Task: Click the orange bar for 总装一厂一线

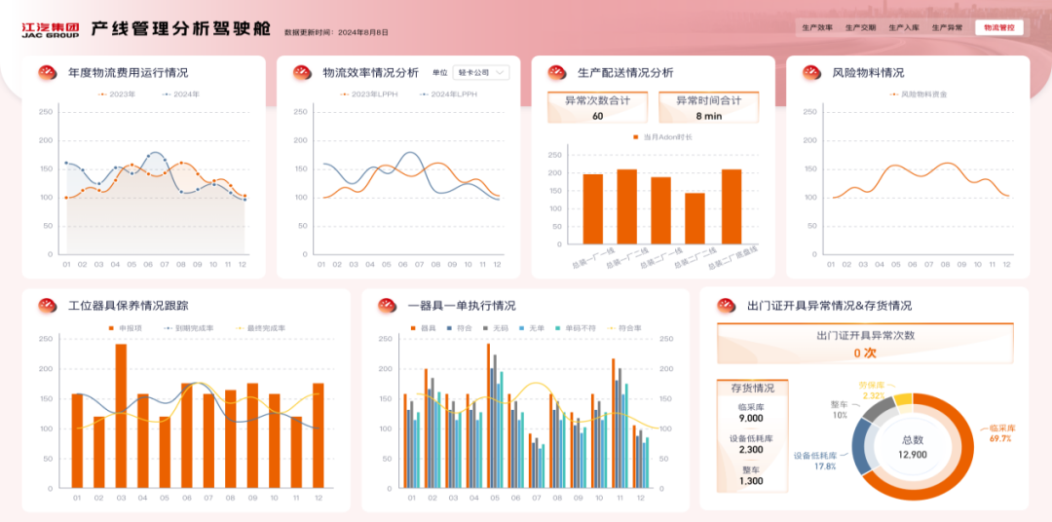Action: pos(593,208)
